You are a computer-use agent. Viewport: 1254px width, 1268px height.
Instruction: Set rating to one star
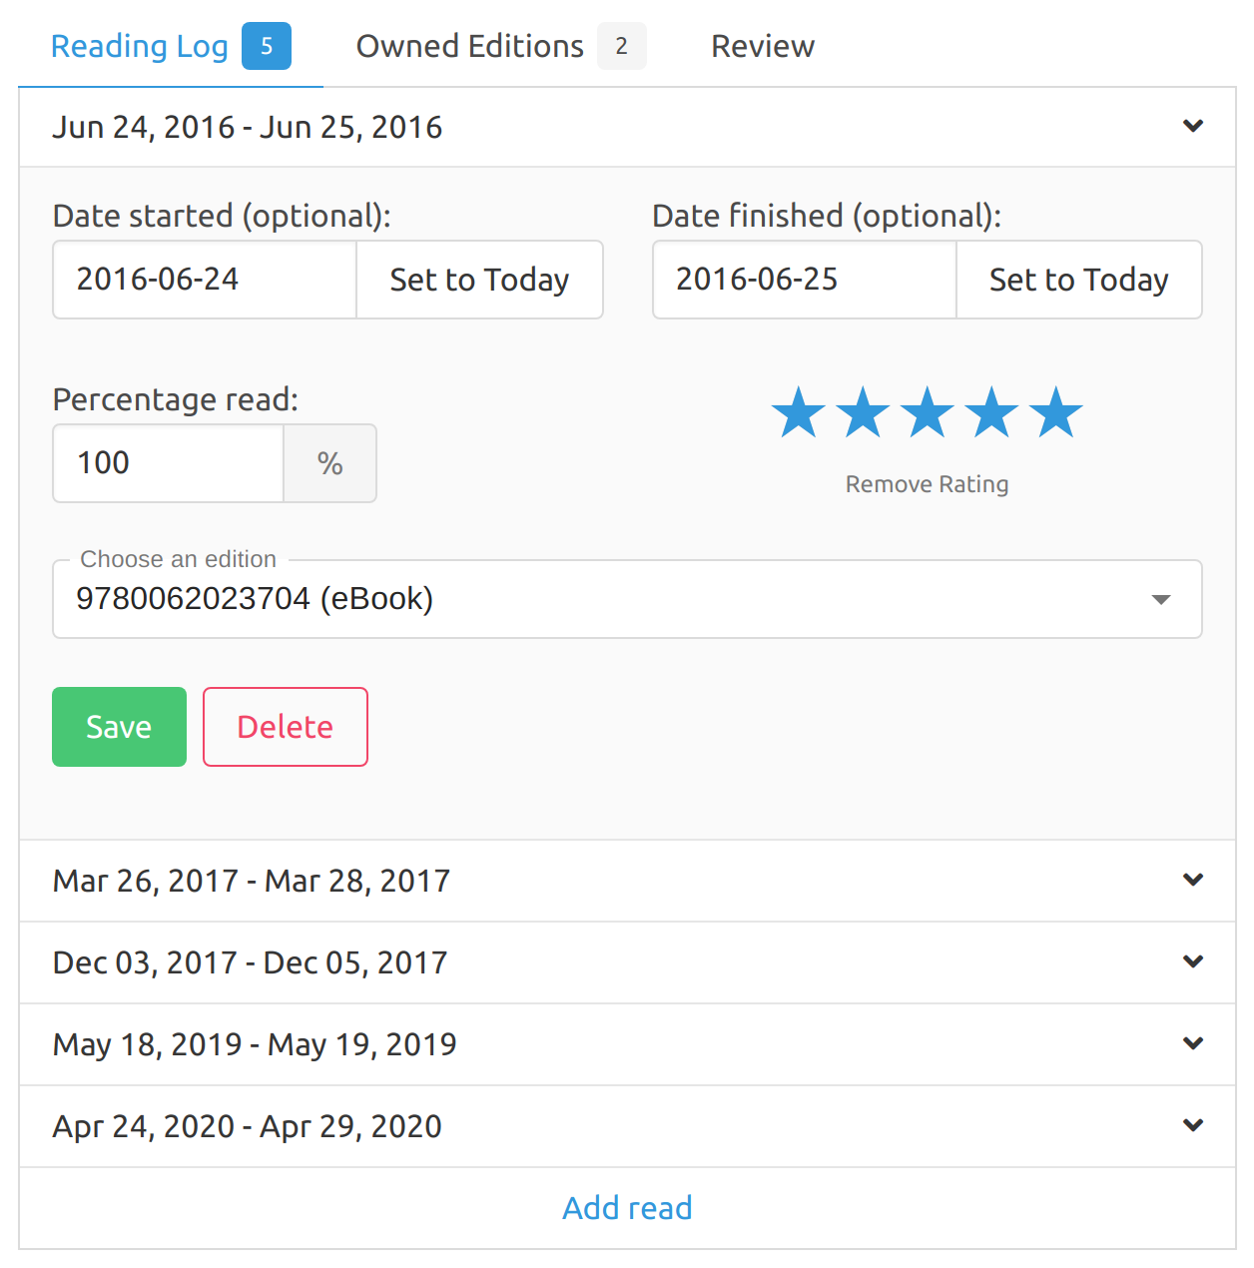pos(798,413)
